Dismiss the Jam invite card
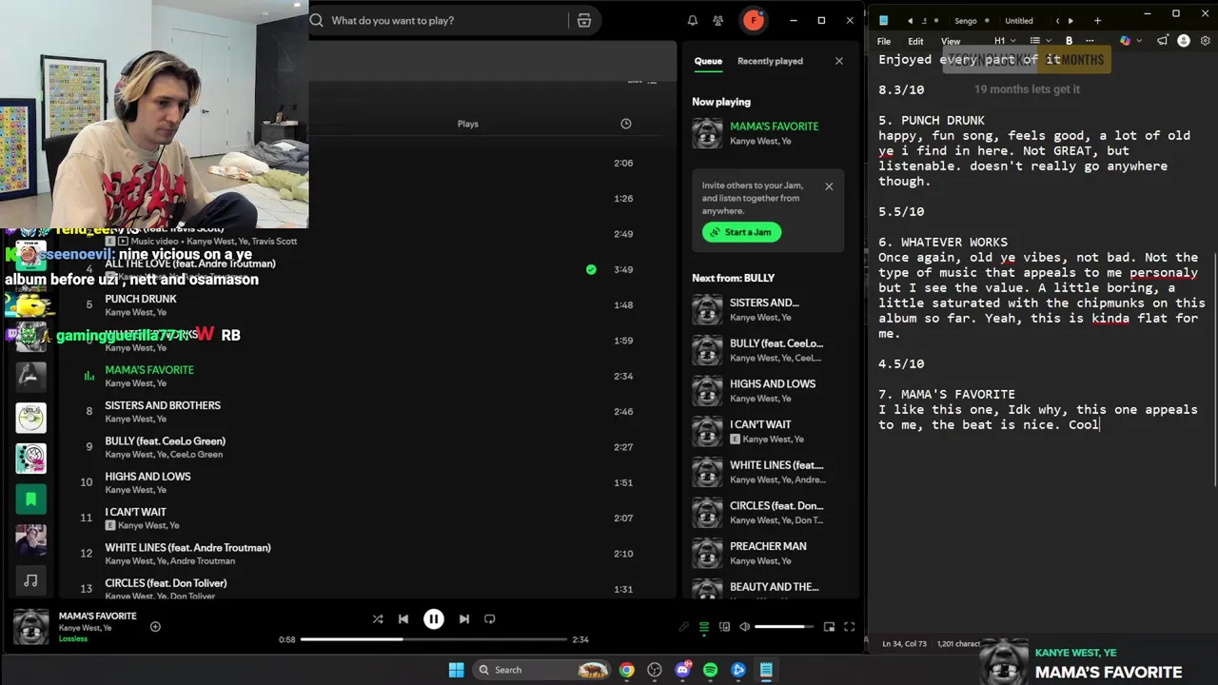 click(x=829, y=186)
